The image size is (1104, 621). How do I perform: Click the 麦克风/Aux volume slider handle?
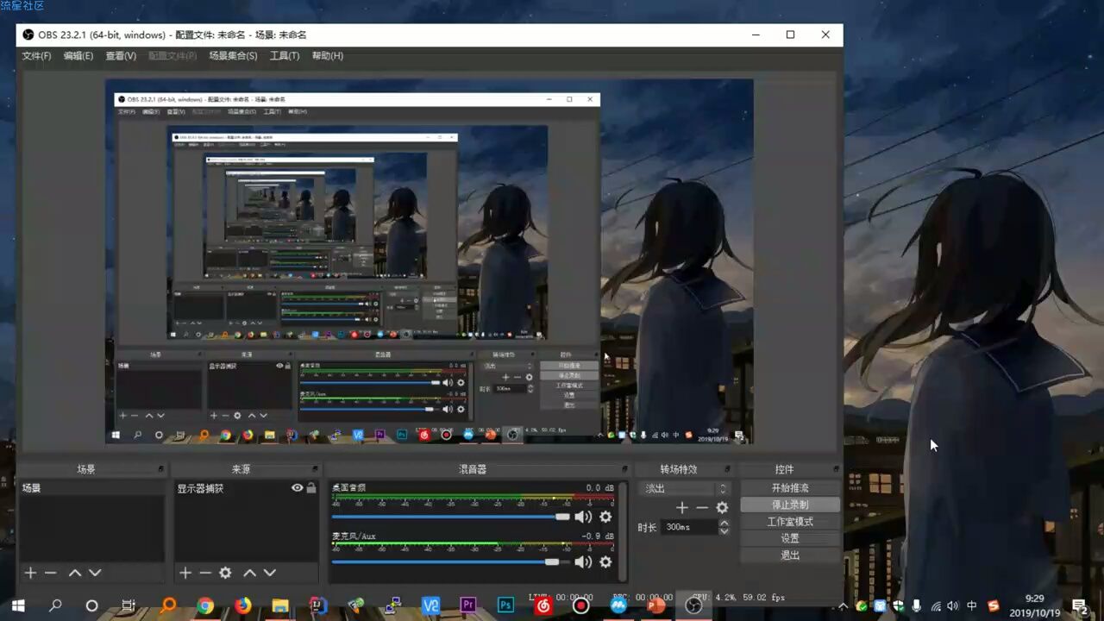[x=552, y=561]
